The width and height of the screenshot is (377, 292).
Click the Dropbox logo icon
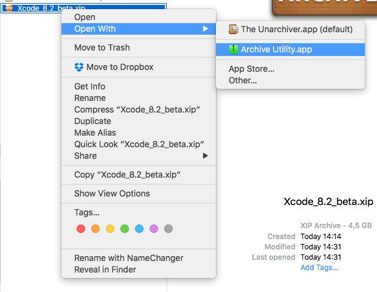tap(79, 67)
